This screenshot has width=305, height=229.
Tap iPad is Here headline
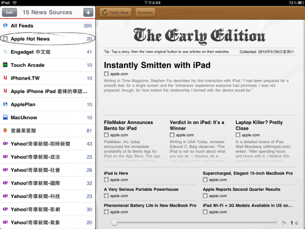(x=116, y=173)
